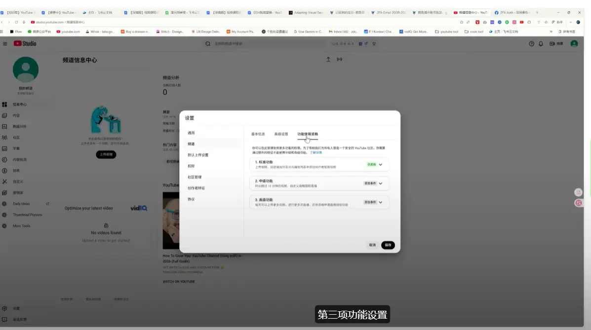Open the youtube tool bookmark folder
Screen dimensions: 591x330
pos(447,32)
